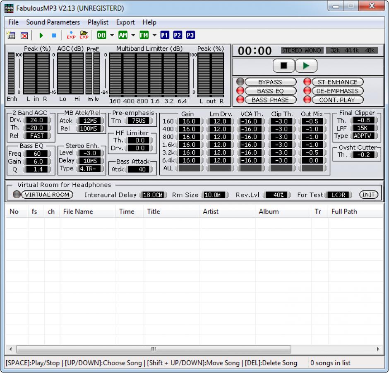
Task: Click the For Test L<>R value
Action: click(x=339, y=195)
